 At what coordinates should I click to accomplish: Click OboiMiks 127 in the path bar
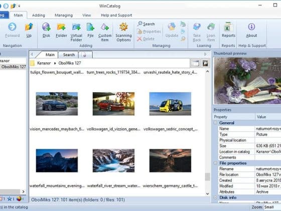click(70, 63)
